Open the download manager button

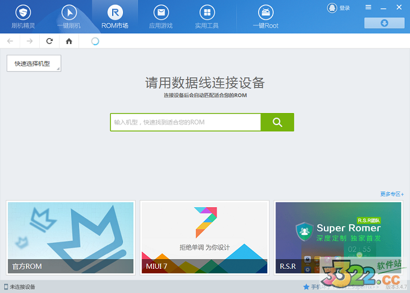click(385, 23)
